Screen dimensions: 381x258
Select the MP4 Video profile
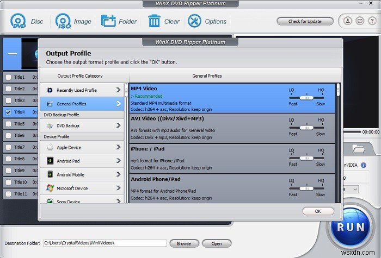pos(232,98)
